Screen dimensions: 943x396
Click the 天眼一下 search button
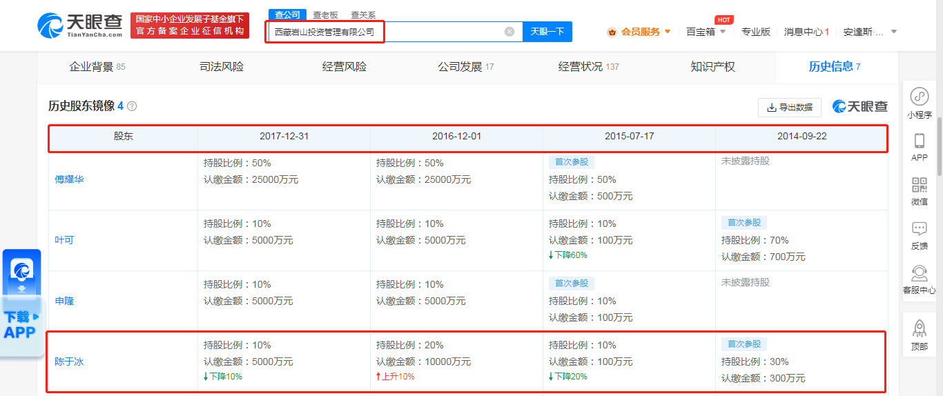click(547, 32)
